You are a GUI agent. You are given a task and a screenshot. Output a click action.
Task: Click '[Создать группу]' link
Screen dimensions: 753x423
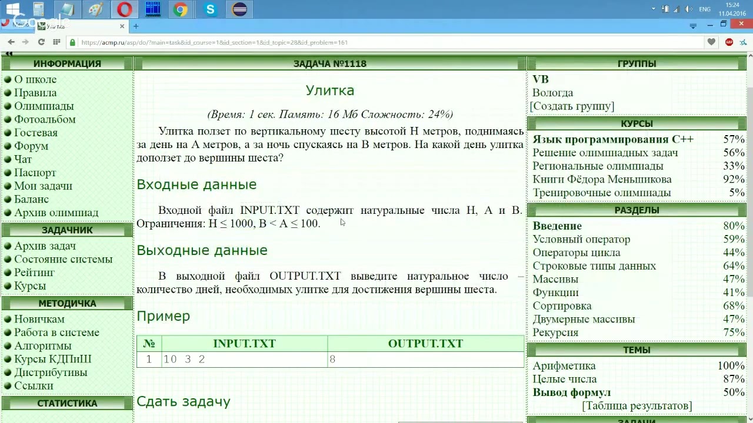pos(572,106)
